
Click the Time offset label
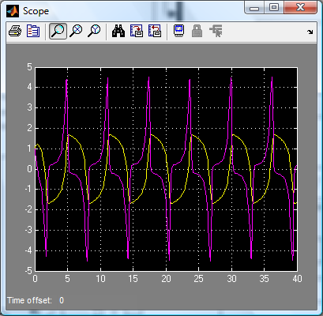pyautogui.click(x=29, y=300)
